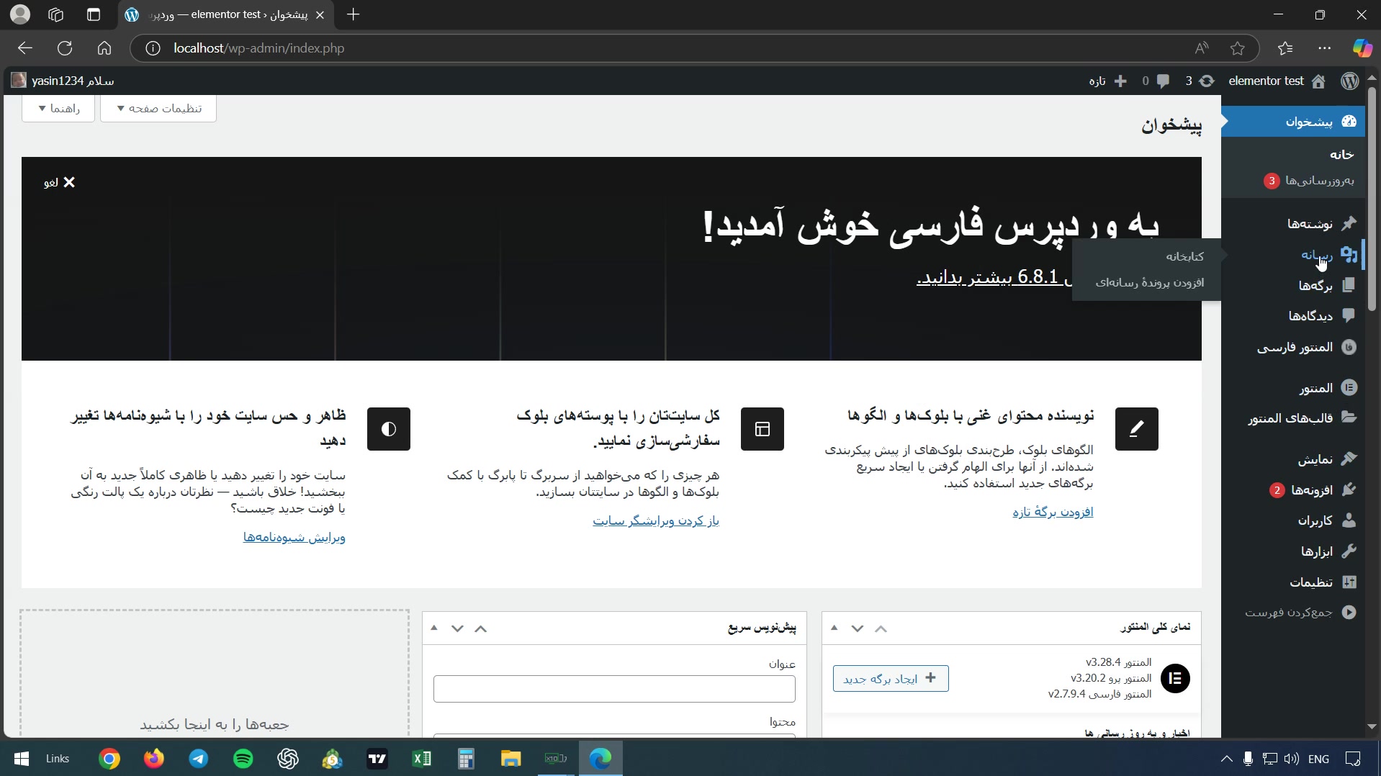Image resolution: width=1381 pixels, height=776 pixels.
Task: Click the خانه home submenu item
Action: coord(1342,154)
